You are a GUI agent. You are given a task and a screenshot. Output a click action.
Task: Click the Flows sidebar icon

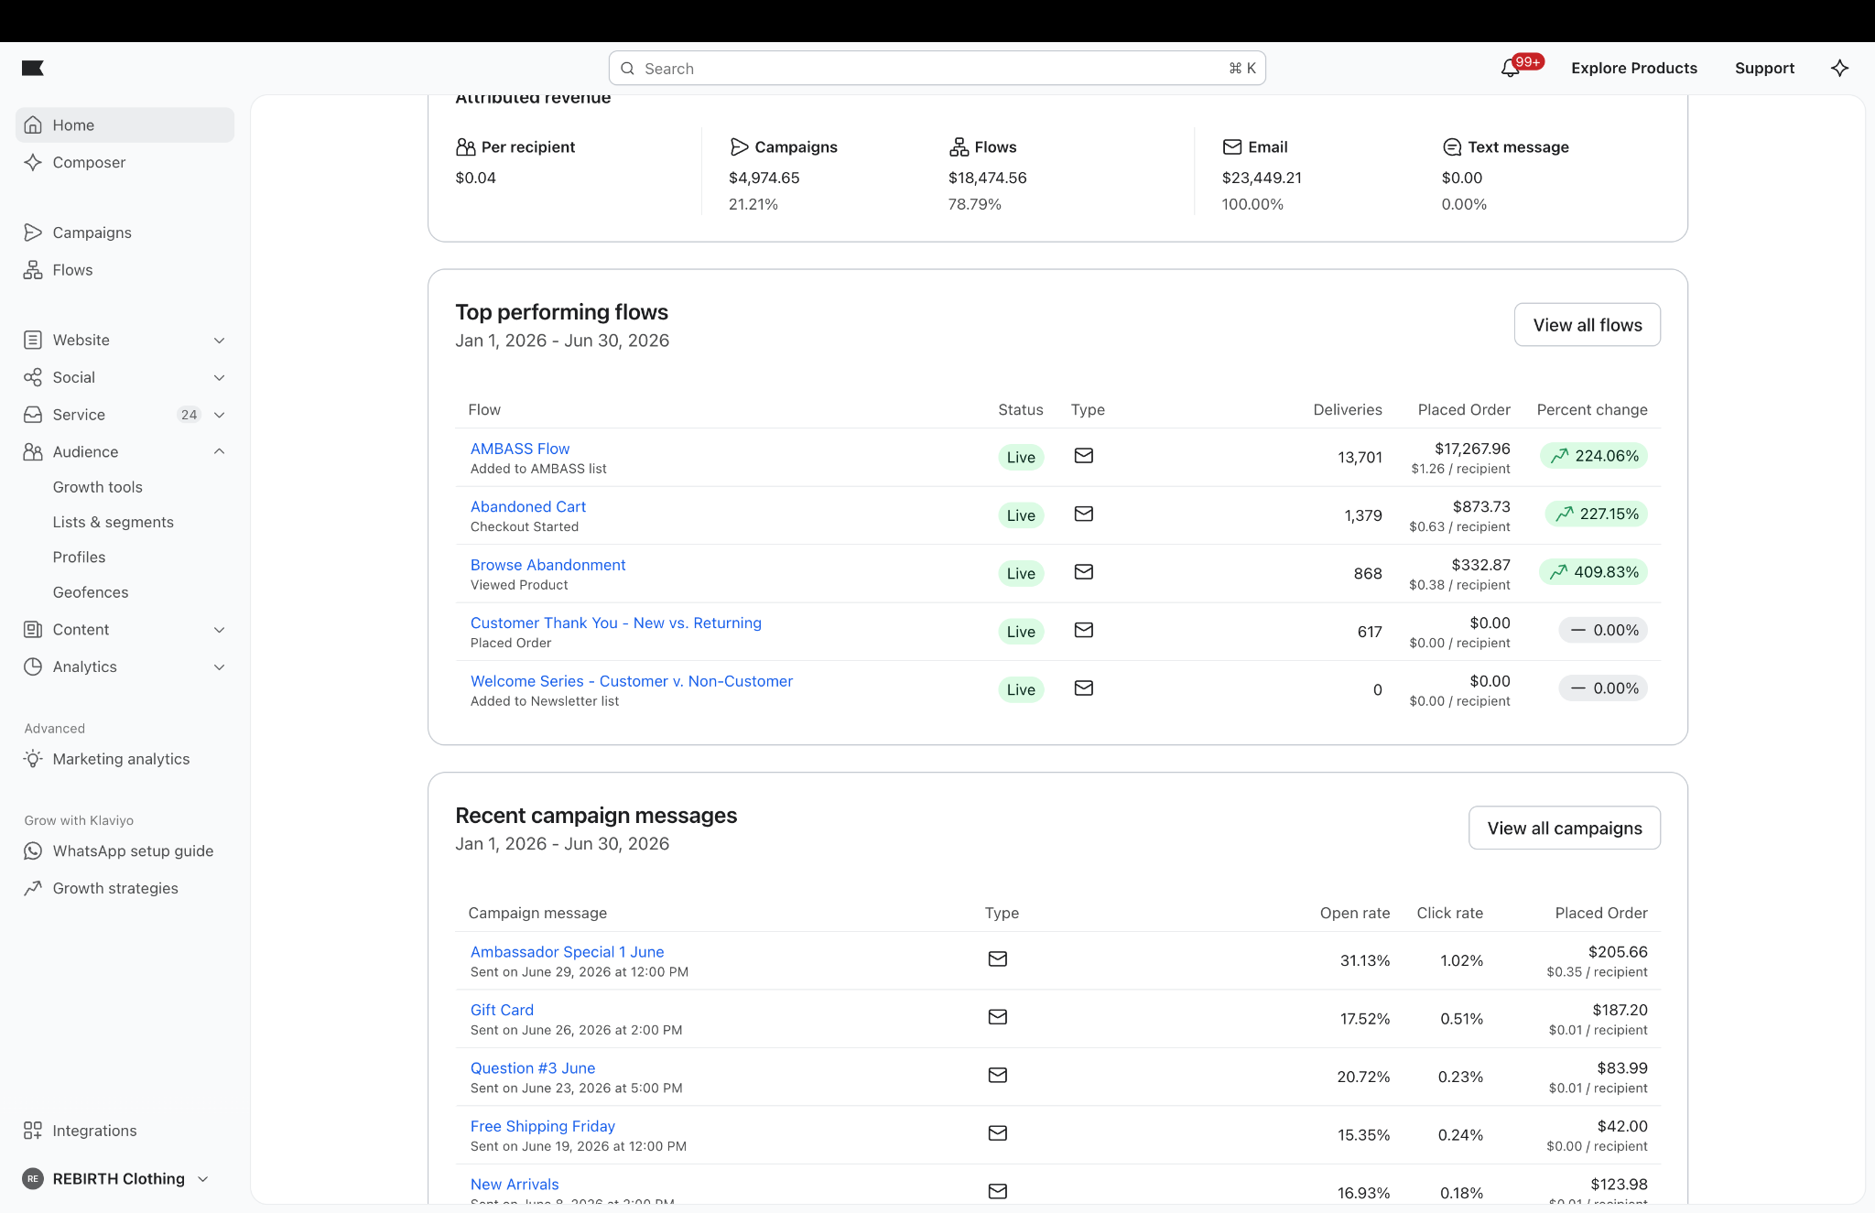click(x=33, y=270)
